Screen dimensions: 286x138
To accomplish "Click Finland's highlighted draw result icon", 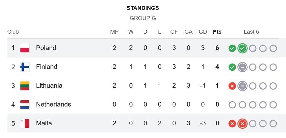I will [242, 67].
